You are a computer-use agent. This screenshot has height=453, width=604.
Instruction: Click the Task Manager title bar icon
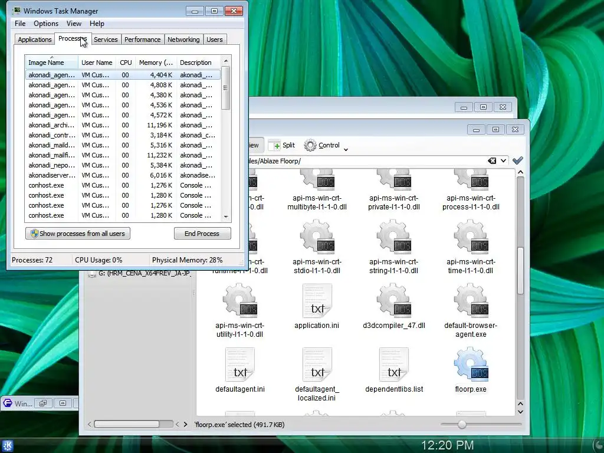pos(16,11)
